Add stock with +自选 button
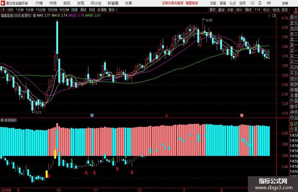This screenshot has width=298, height=192. pos(275,10)
